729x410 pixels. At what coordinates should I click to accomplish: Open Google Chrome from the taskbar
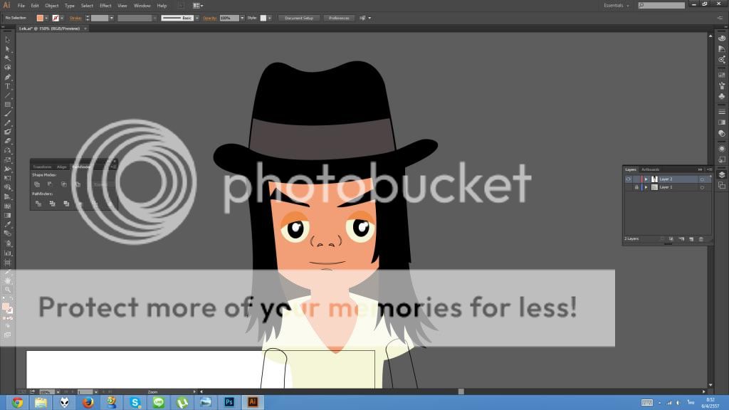click(17, 402)
